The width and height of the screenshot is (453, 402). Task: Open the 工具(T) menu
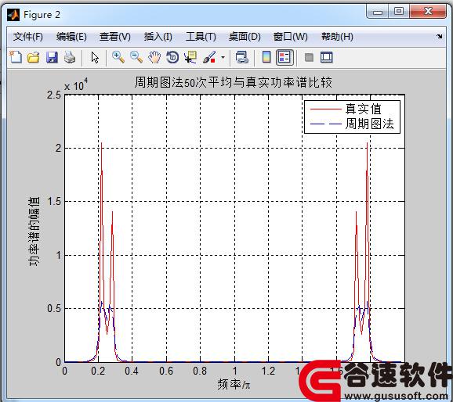click(201, 37)
